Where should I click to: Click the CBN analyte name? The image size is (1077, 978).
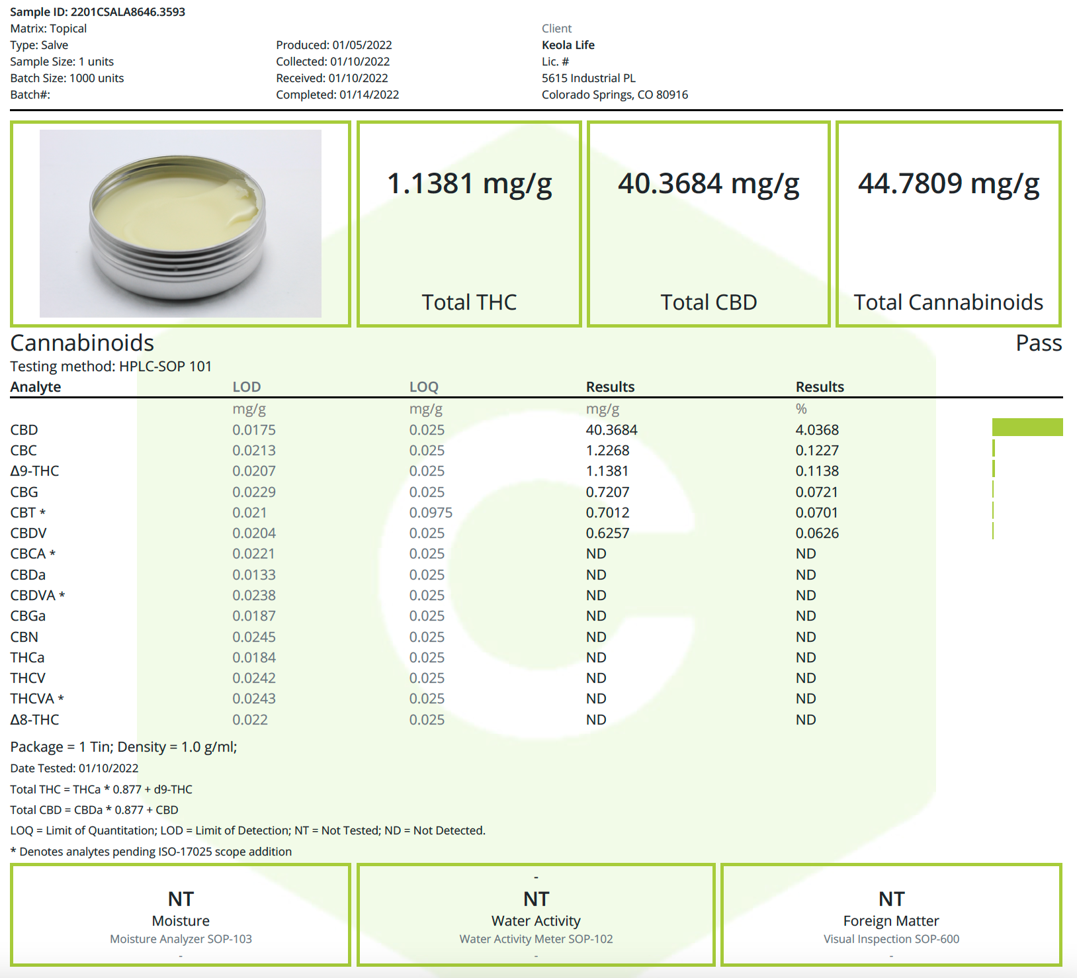coord(24,637)
